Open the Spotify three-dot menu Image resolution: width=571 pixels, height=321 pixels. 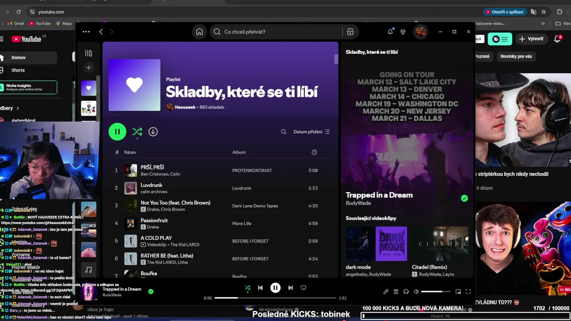[x=86, y=32]
